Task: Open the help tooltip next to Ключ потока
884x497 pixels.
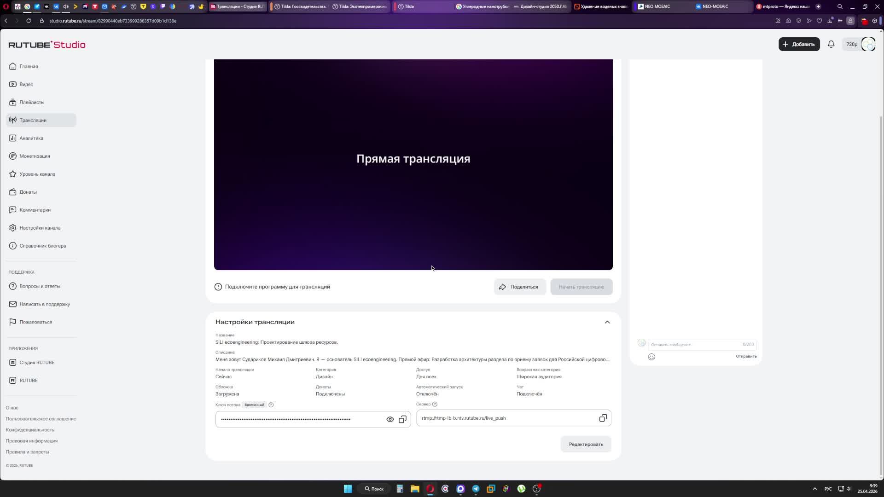Action: (271, 405)
